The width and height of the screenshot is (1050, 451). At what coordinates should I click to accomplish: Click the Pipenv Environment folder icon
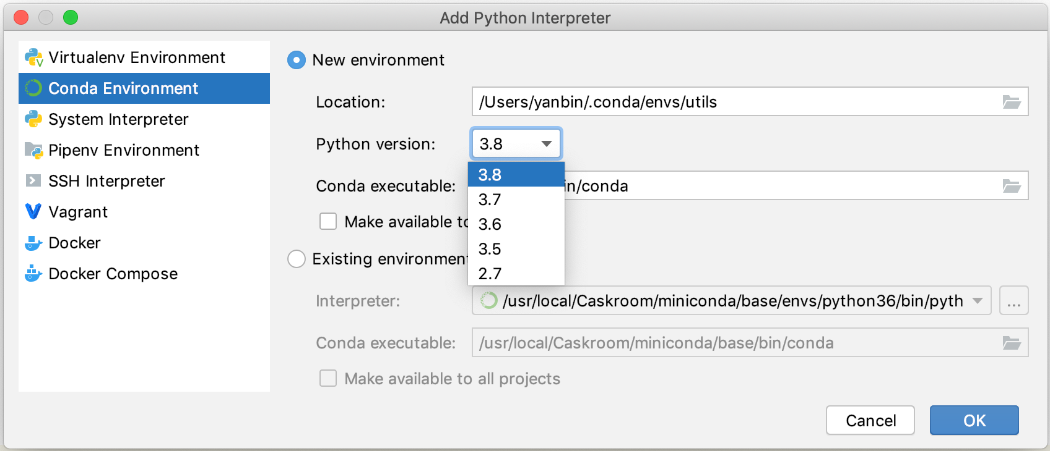[x=33, y=150]
